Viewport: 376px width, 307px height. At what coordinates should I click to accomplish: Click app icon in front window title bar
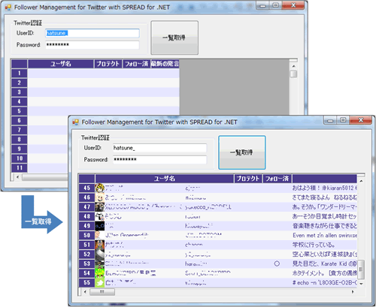(x=75, y=122)
